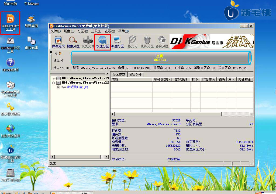Select HD0:VMware disk in tree
Viewport: 276px width, 194px height.
click(x=85, y=78)
